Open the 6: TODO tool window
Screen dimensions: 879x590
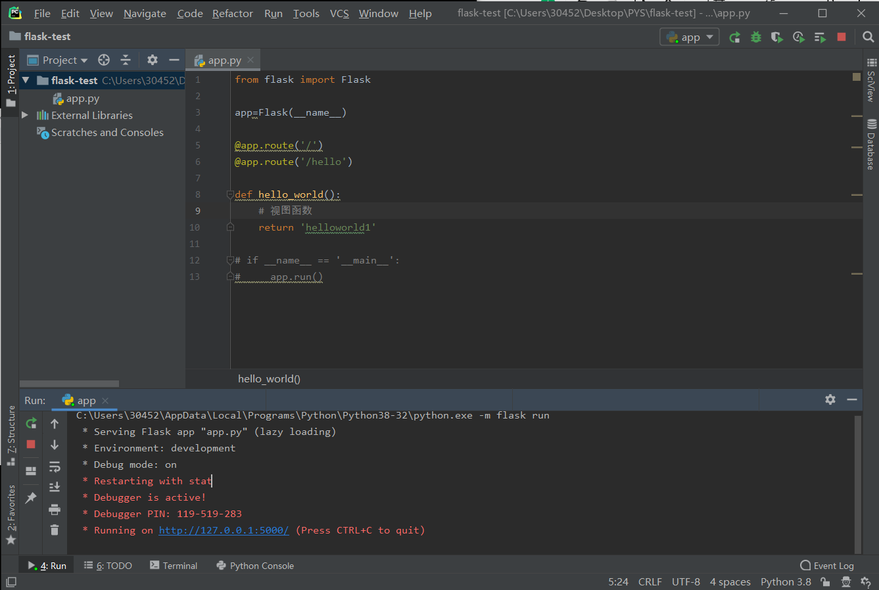[x=108, y=566]
